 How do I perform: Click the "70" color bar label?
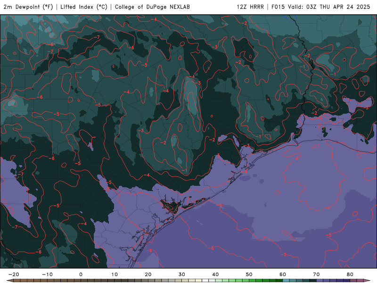[316, 275]
